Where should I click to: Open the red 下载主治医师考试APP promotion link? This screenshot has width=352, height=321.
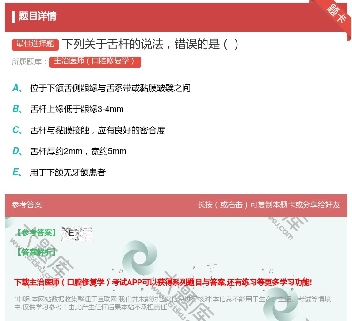(163, 282)
